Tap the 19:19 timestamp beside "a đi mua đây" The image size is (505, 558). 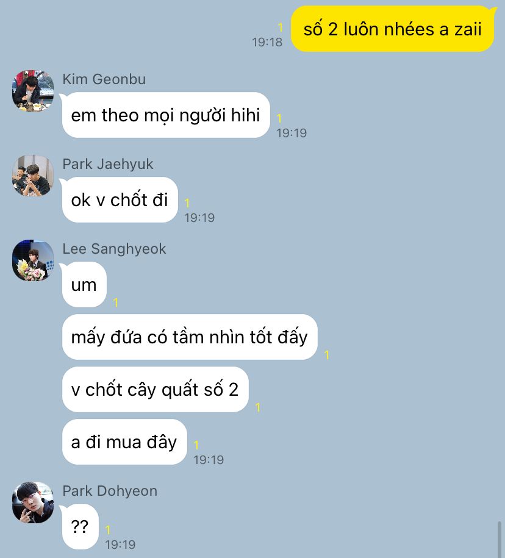(209, 460)
